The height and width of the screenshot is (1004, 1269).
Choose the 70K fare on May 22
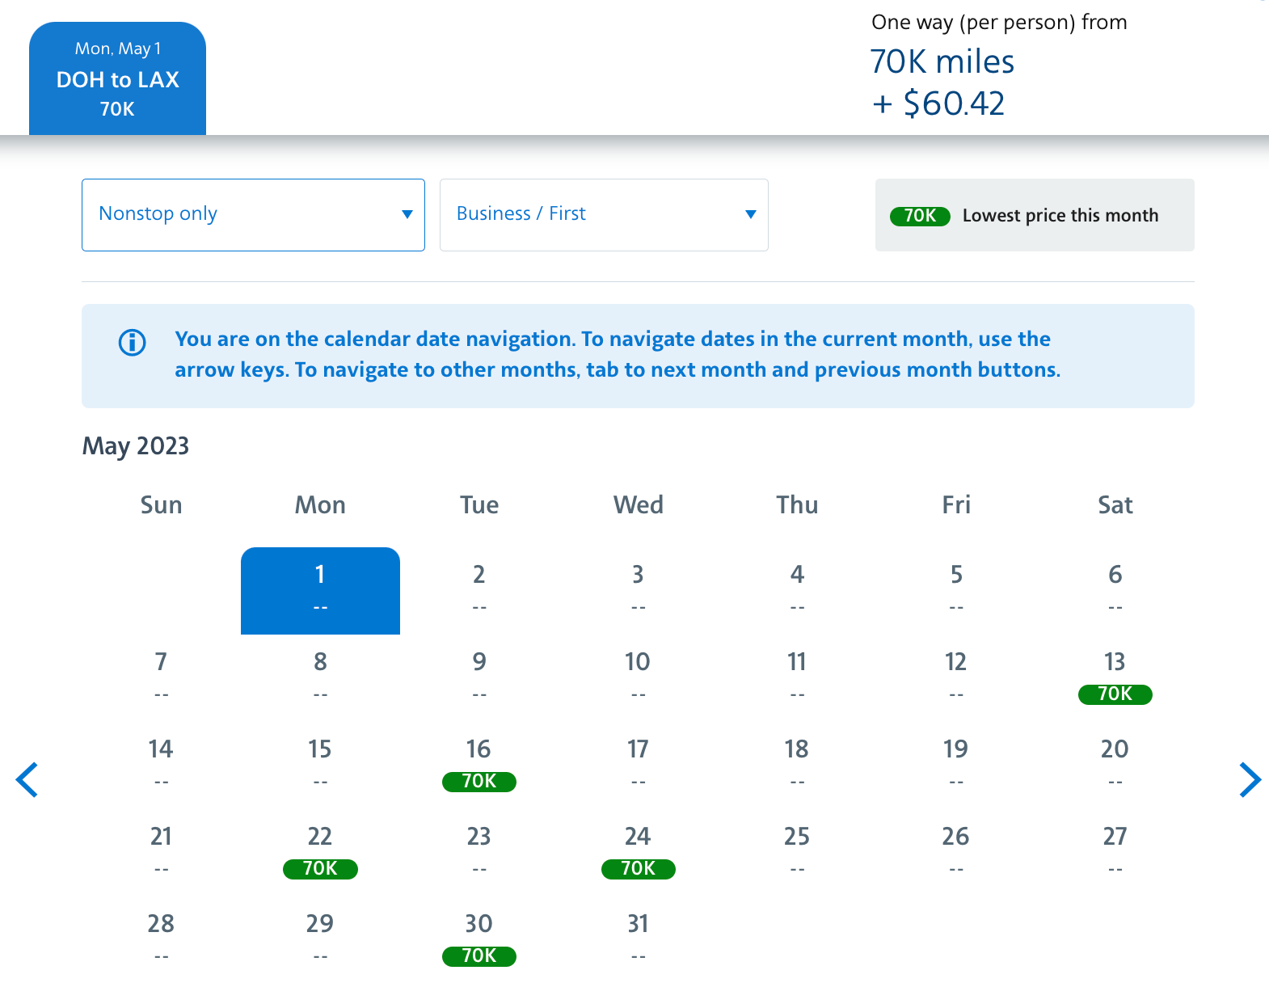(x=320, y=868)
